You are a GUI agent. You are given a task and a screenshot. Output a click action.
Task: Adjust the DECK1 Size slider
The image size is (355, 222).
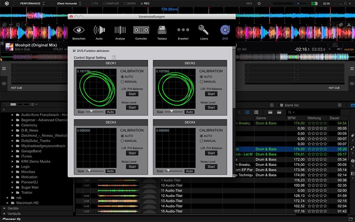pyautogui.click(x=92, y=112)
